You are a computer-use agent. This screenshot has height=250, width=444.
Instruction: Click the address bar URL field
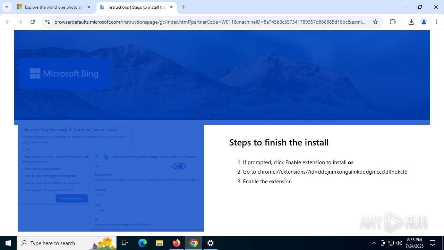pos(210,22)
